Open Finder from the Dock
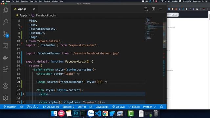The image size is (210, 118). point(54,113)
